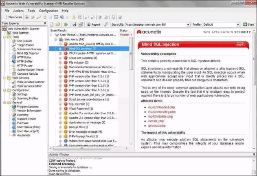
Task: Collapse the Web Alerts (94) node
Action: 56,40
